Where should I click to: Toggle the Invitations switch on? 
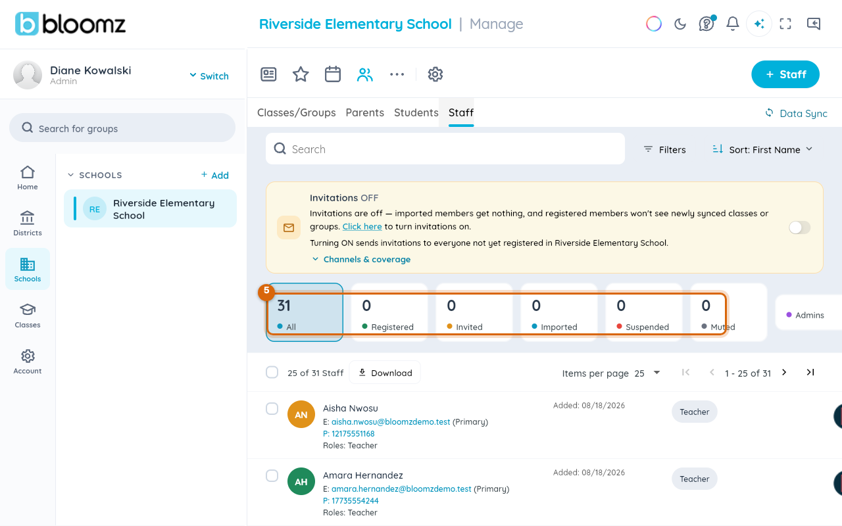coord(800,227)
